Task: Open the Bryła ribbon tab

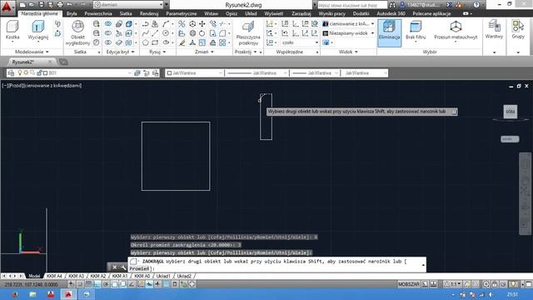Action: (72, 13)
